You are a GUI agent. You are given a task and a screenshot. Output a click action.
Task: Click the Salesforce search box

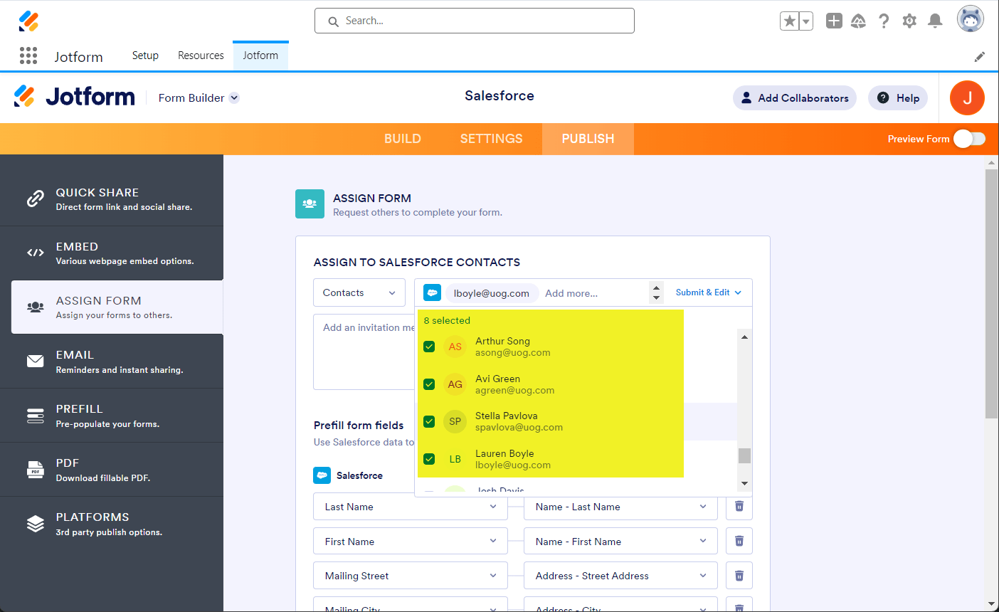(x=475, y=21)
